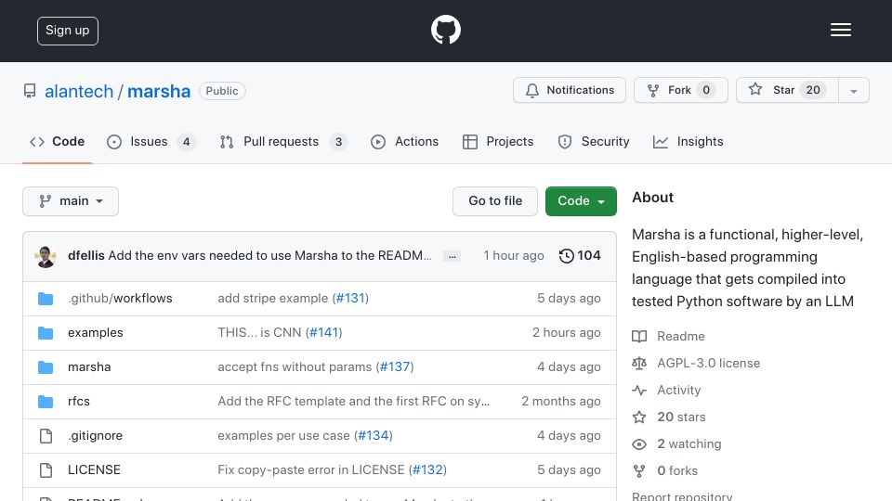This screenshot has width=892, height=501.
Task: Open the 'Add the RFC template' commit link
Action: pyautogui.click(x=353, y=401)
